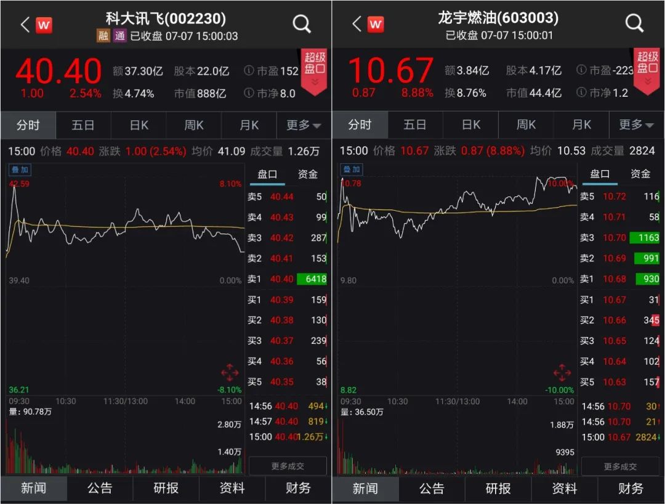
Task: Switch to 月K chart for 科大讯飞
Action: pyautogui.click(x=249, y=125)
